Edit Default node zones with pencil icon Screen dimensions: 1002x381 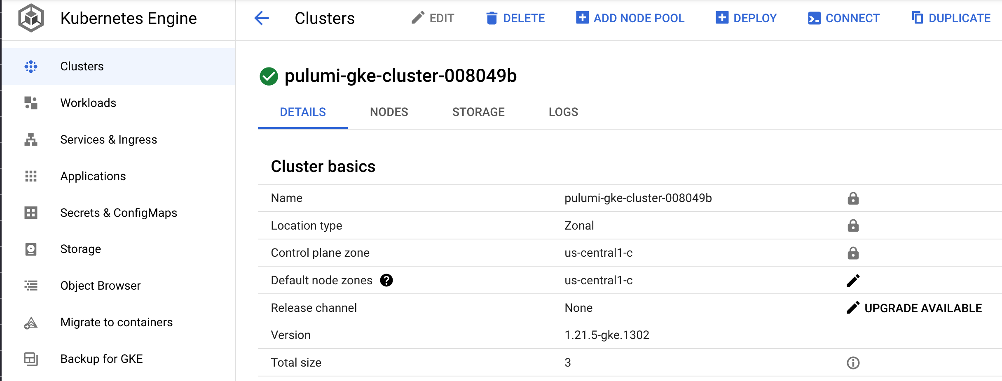click(853, 281)
